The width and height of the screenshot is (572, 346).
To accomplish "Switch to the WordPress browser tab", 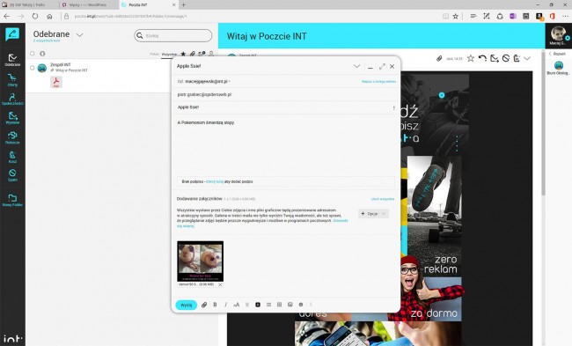I will 88,4.
